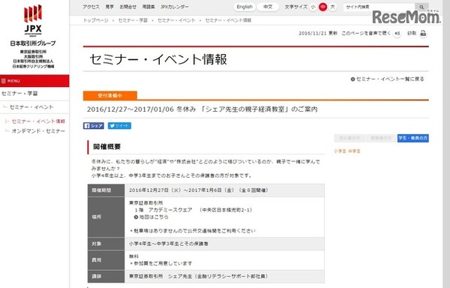Click the 対象 table header cell
450x288 pixels.
(106, 244)
